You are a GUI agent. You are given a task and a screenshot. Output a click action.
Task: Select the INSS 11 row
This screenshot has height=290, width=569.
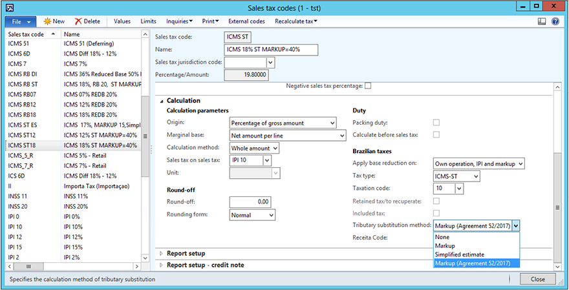pos(73,196)
